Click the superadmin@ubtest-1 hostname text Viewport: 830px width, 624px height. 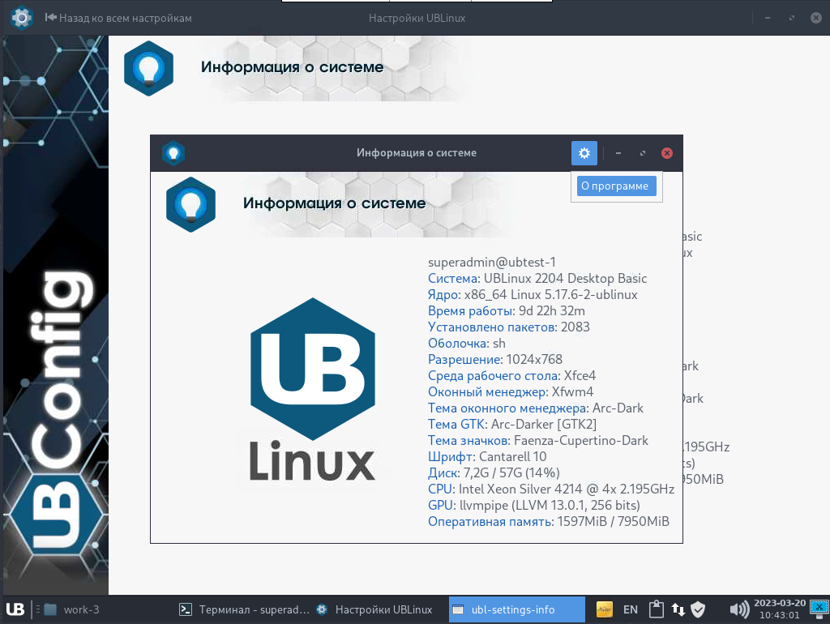point(492,262)
